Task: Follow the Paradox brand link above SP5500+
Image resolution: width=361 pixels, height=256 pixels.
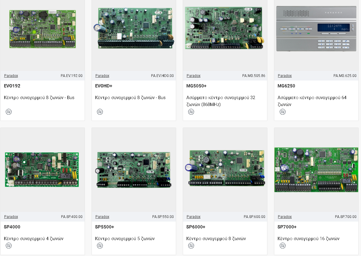Action: point(102,217)
